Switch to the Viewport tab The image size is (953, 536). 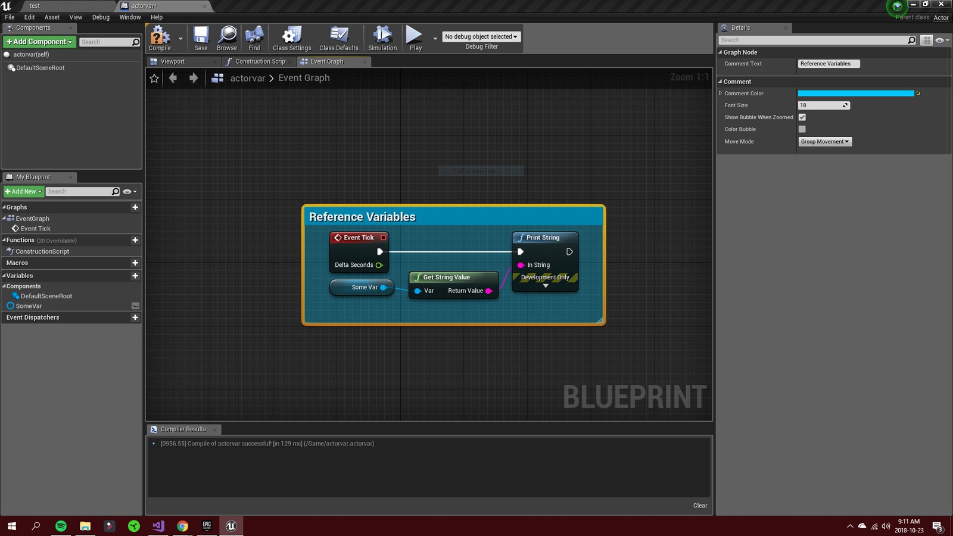pos(172,61)
